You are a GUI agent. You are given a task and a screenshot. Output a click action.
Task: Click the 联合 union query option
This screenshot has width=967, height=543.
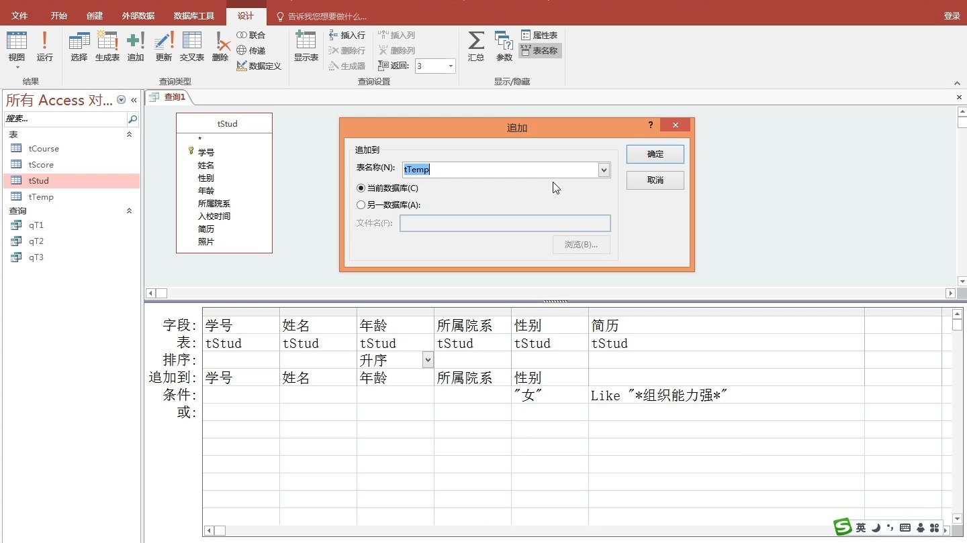pos(251,35)
